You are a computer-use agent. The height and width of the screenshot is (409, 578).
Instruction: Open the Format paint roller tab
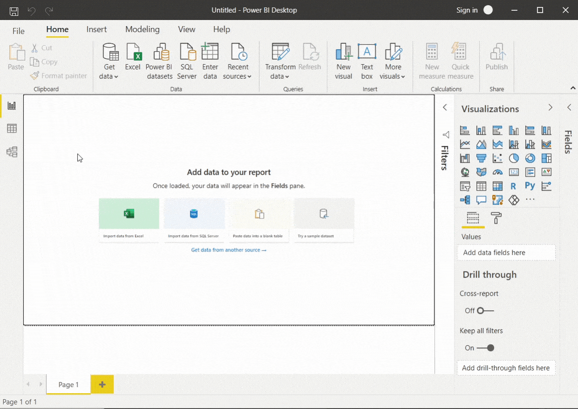[x=496, y=218]
